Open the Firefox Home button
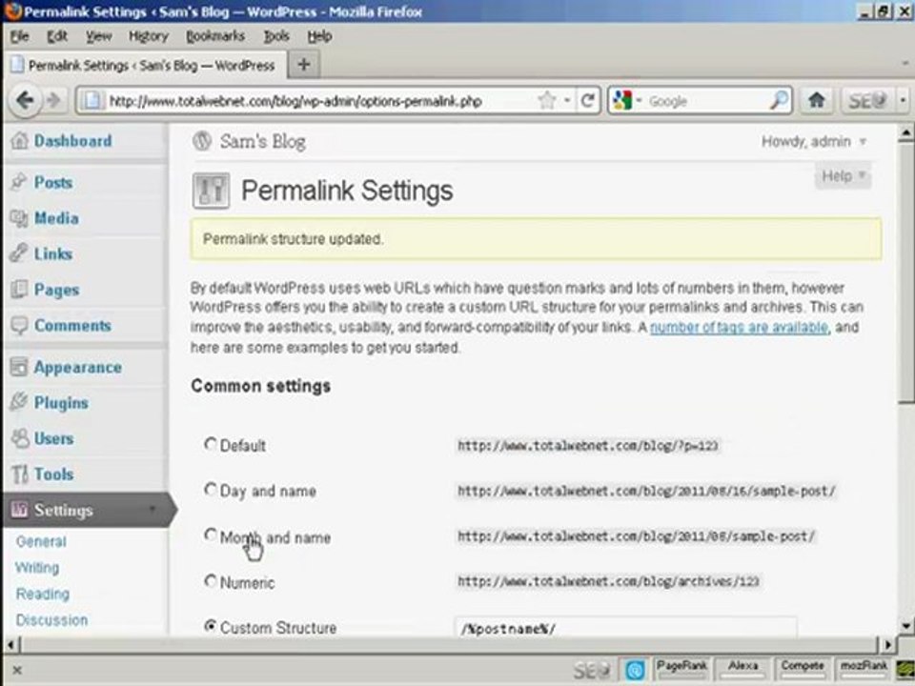 (x=817, y=100)
